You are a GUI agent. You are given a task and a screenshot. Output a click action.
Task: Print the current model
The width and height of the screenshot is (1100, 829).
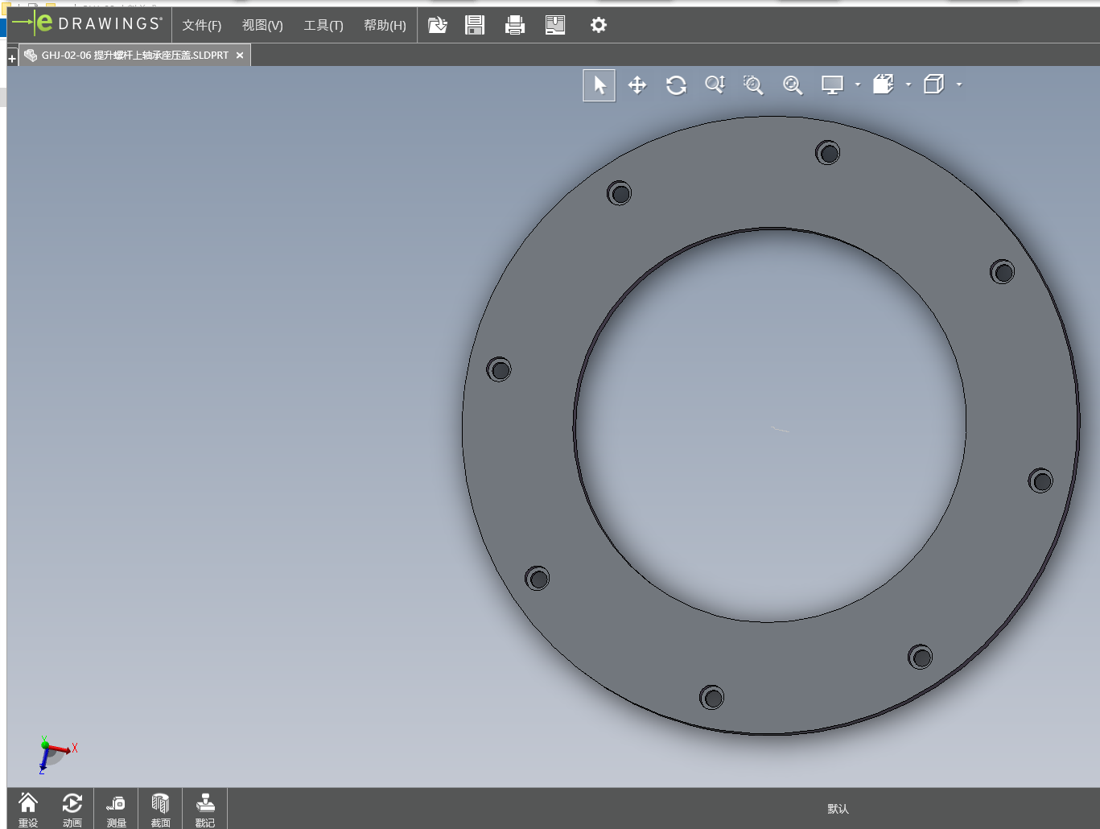tap(515, 25)
